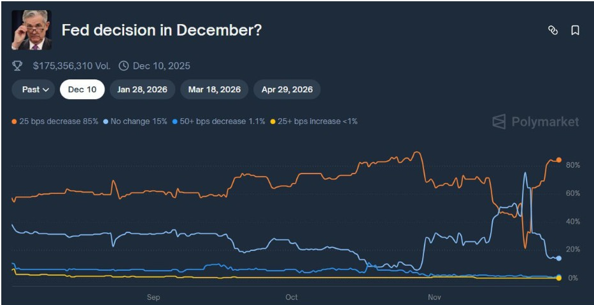Click the copy link icon
This screenshot has height=305, width=594.
coord(553,30)
